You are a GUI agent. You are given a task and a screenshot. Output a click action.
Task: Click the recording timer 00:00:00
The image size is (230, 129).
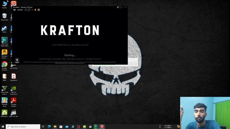[20, 10]
